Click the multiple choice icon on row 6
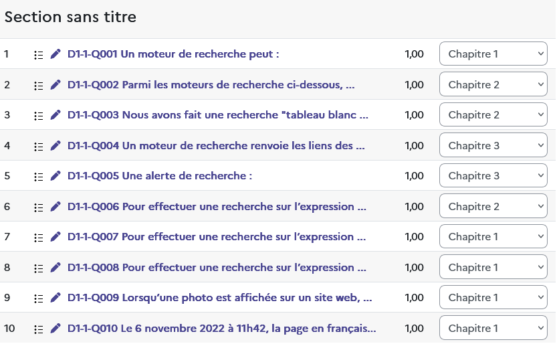This screenshot has width=559, height=348. (39, 207)
